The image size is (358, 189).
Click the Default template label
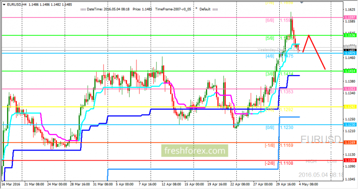(205, 9)
